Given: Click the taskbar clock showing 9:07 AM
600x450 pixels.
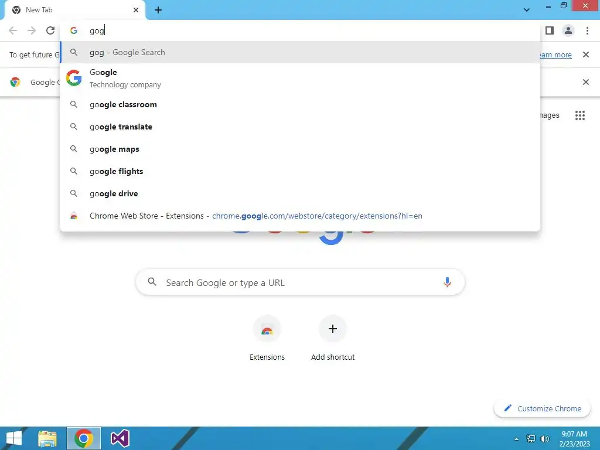Looking at the screenshot, I should (x=574, y=439).
